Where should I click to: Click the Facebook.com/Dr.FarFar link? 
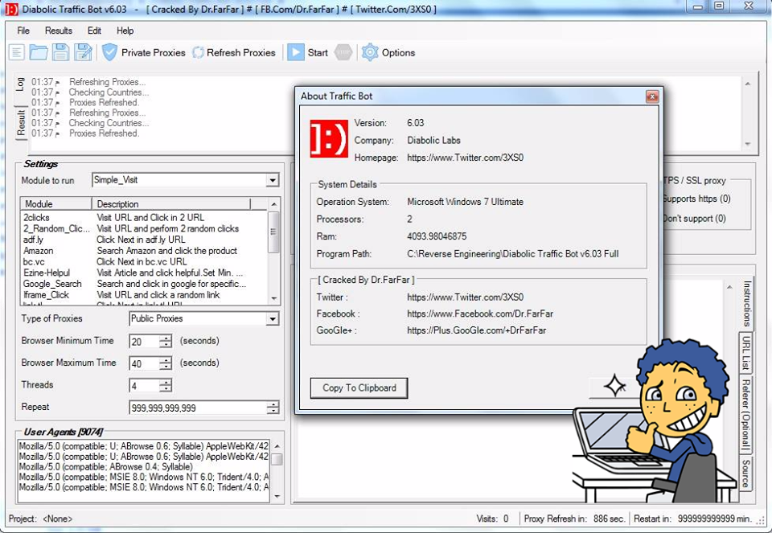480,314
